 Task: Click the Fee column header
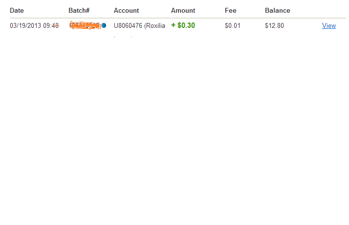click(x=231, y=10)
